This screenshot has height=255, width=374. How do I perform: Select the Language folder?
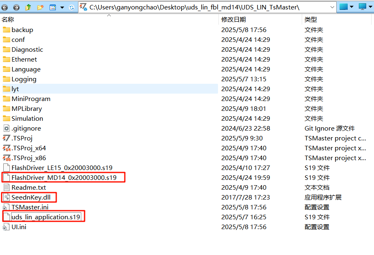(21, 69)
